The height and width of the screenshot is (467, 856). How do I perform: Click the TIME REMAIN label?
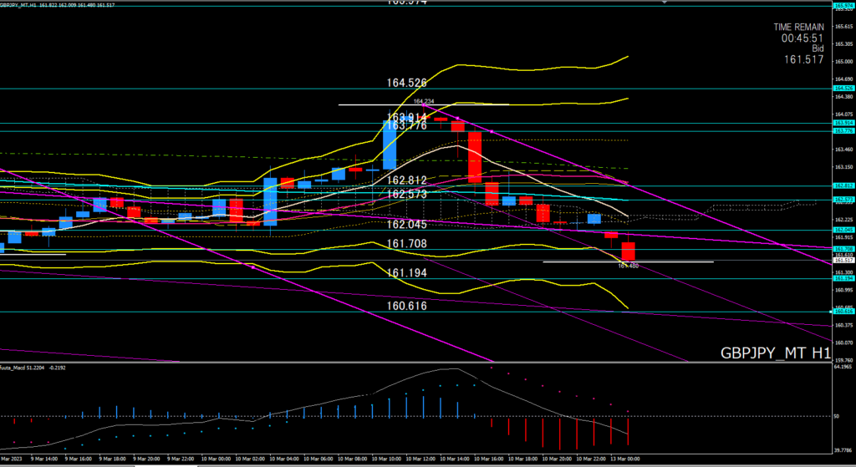[798, 27]
